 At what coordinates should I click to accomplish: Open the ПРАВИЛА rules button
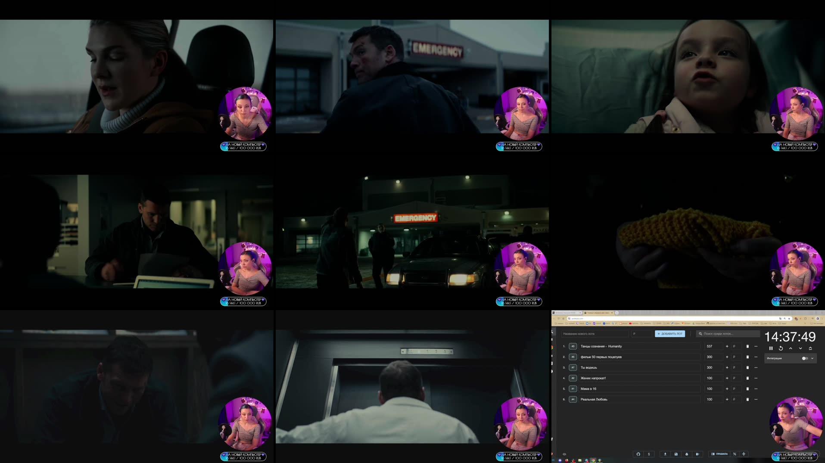point(719,454)
